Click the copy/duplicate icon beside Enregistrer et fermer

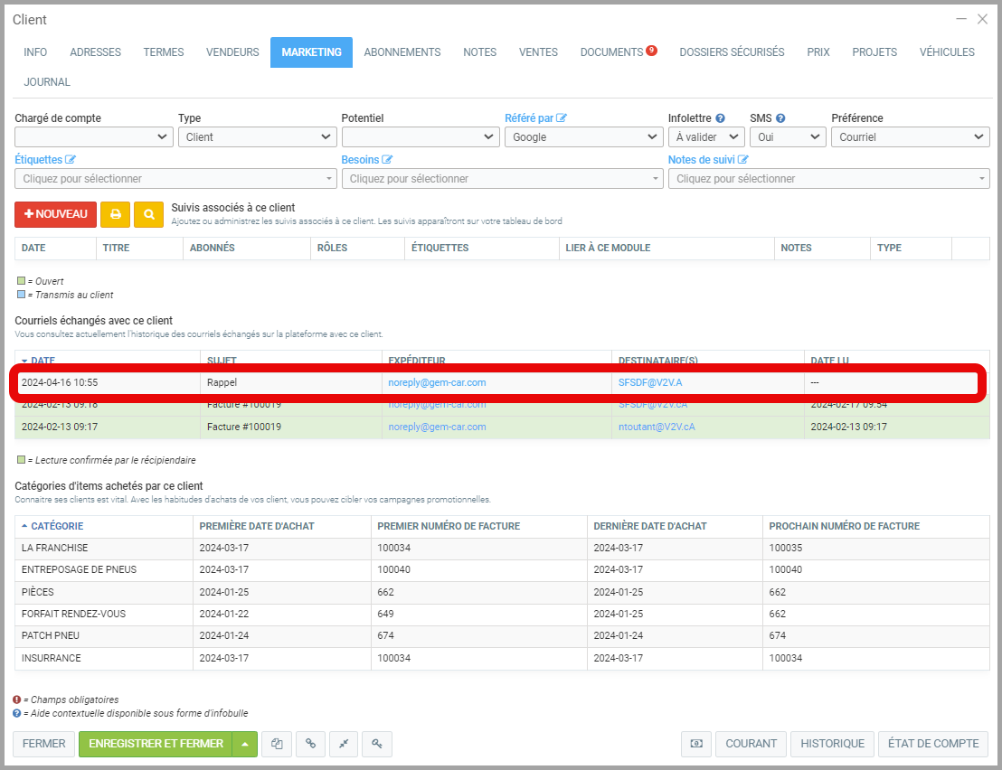278,744
